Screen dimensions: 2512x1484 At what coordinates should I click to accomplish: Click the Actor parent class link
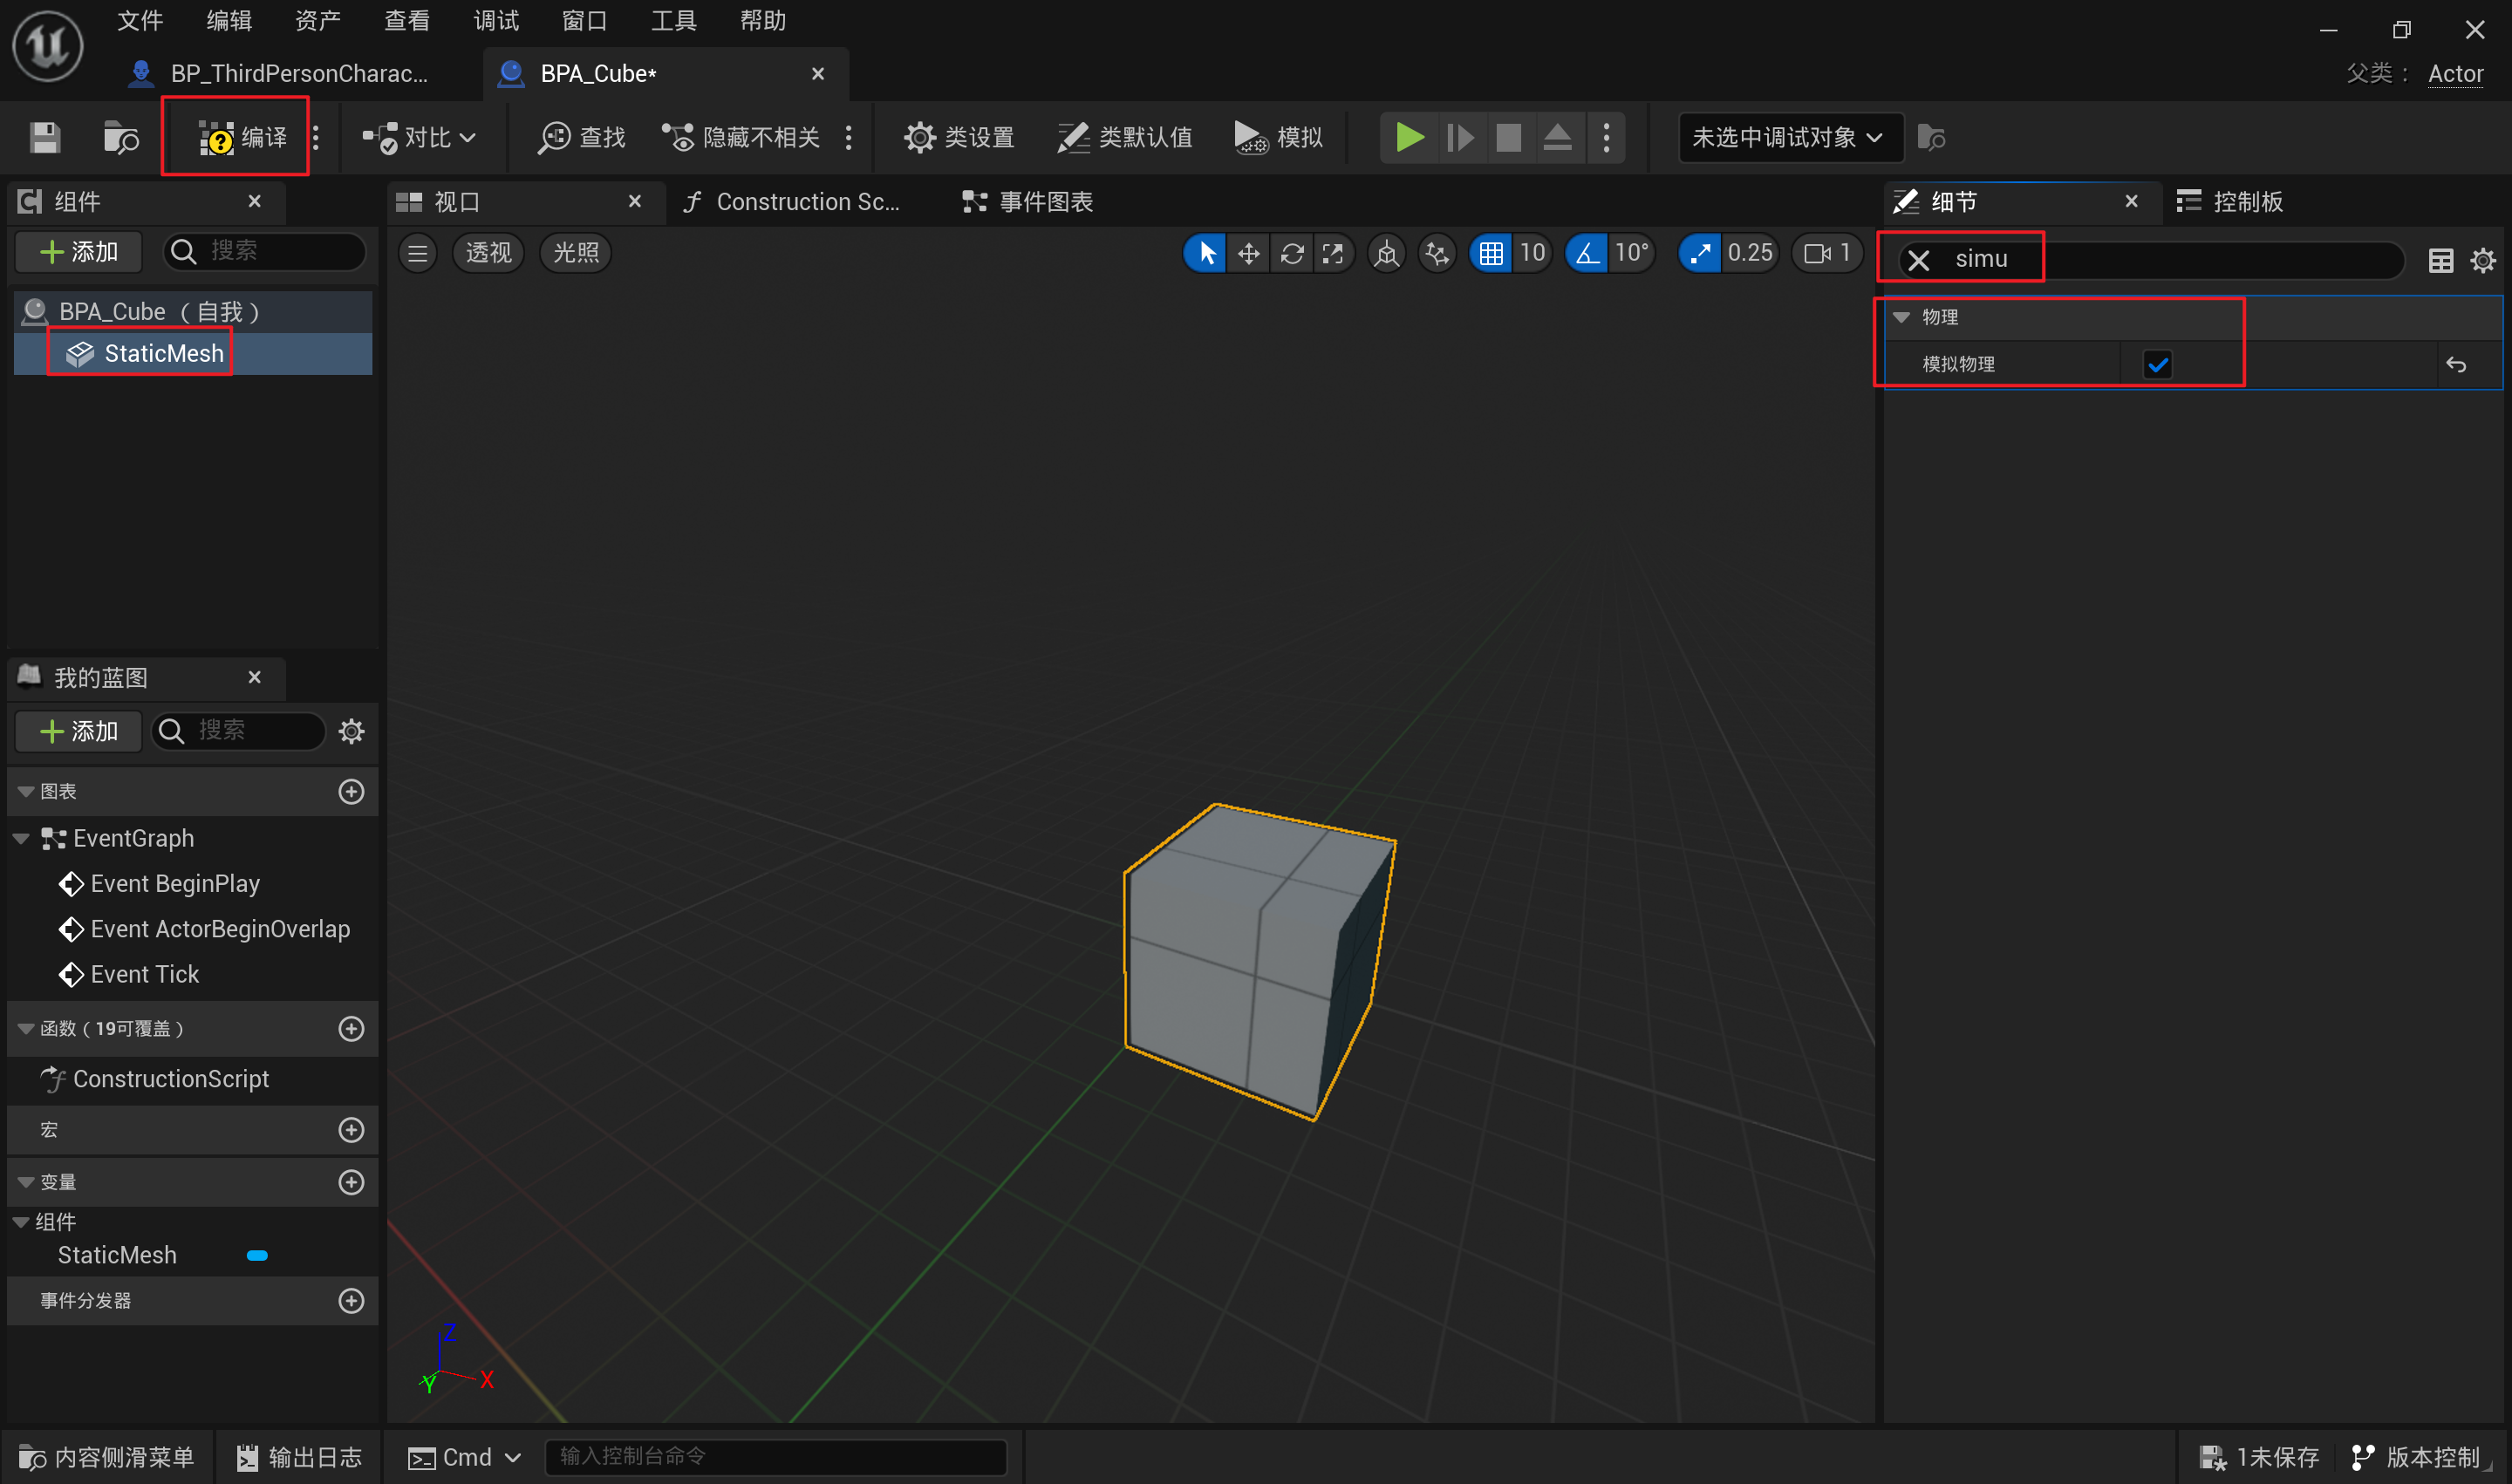click(2455, 74)
